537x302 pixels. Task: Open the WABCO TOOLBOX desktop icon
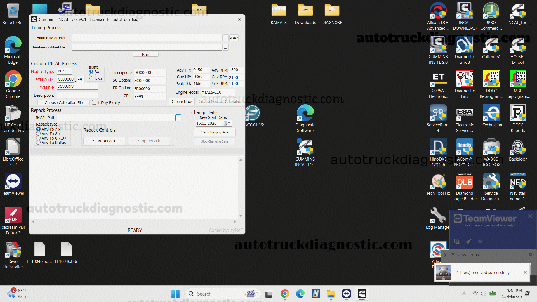tap(491, 153)
